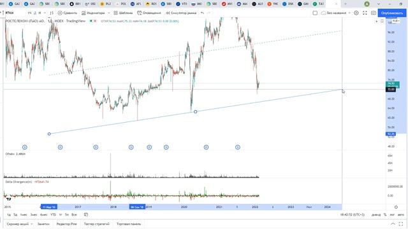Viewport: 408px width, 229px height.
Task: Enter fullscreen mode
Action: 365,13
